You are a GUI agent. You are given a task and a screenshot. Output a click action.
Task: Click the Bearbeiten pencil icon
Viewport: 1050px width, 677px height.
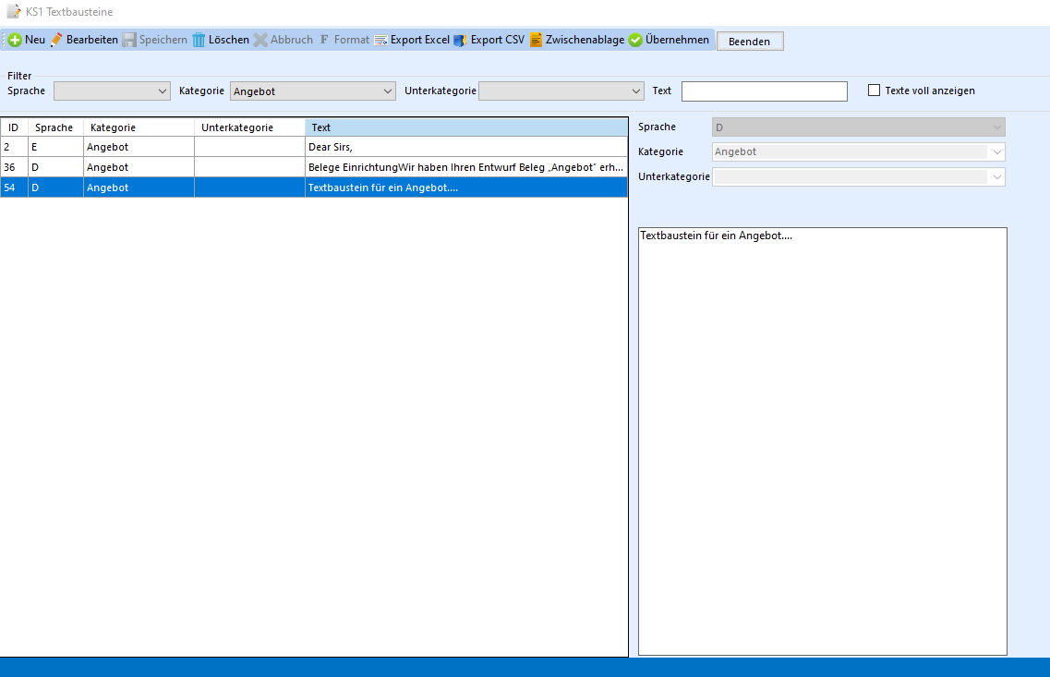tap(56, 41)
